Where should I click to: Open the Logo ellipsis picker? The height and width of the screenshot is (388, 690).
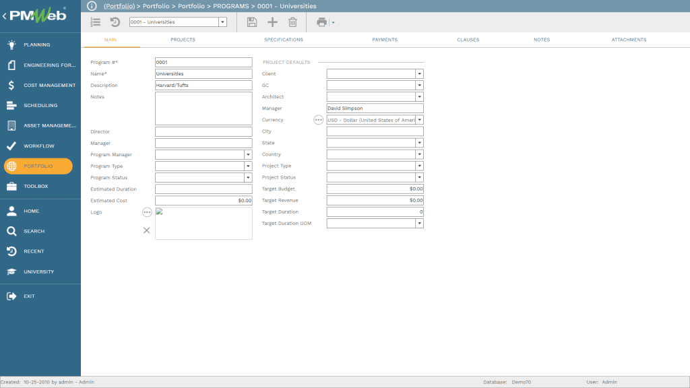(146, 212)
